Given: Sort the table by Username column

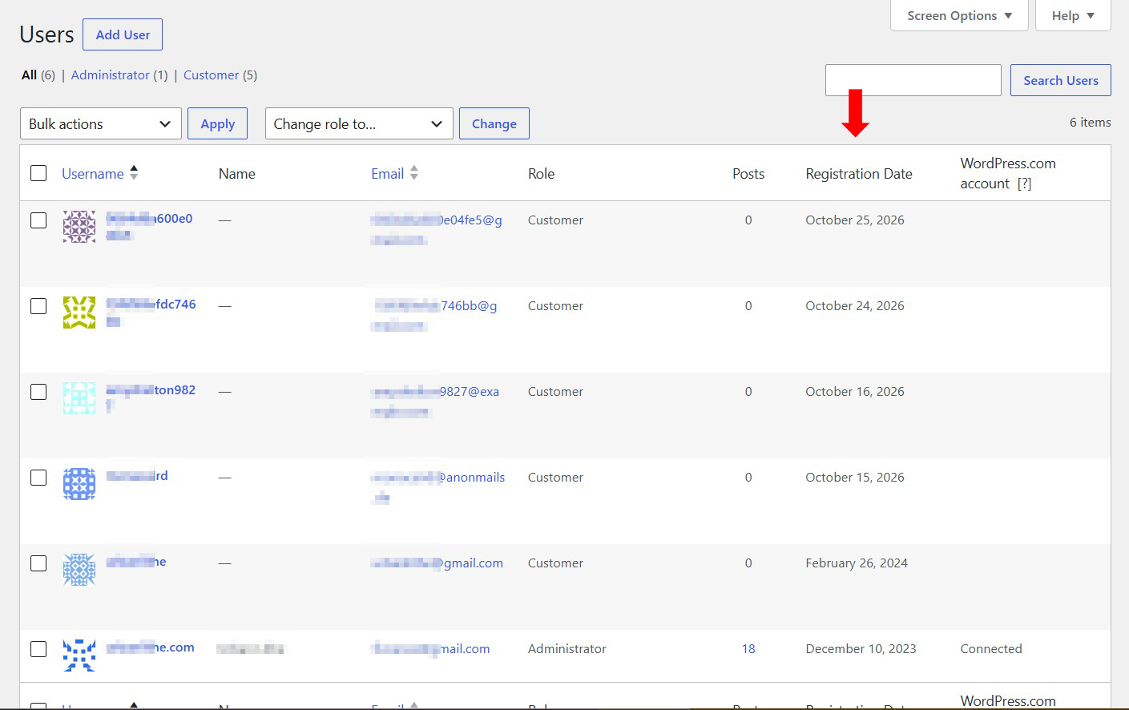Looking at the screenshot, I should tap(93, 173).
